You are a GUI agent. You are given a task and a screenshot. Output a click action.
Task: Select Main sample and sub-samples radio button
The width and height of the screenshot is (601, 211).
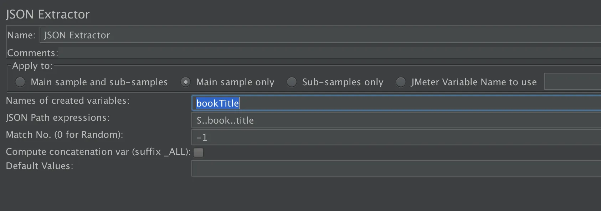coord(20,82)
